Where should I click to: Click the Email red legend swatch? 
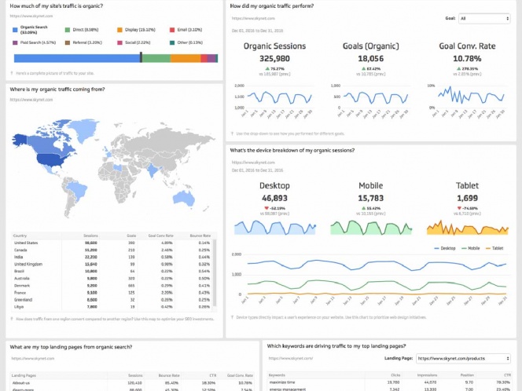(x=172, y=30)
